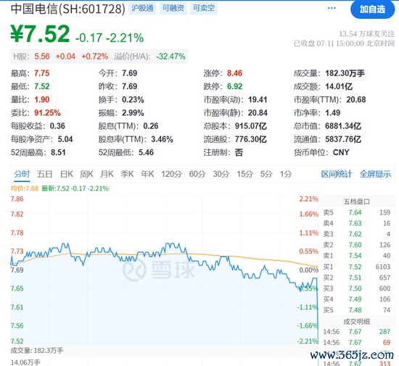
Task: Open the 30分 chart tab
Action: pyautogui.click(x=221, y=174)
